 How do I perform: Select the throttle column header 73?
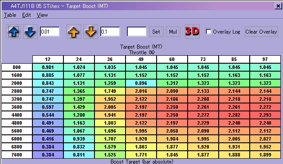click(x=203, y=59)
